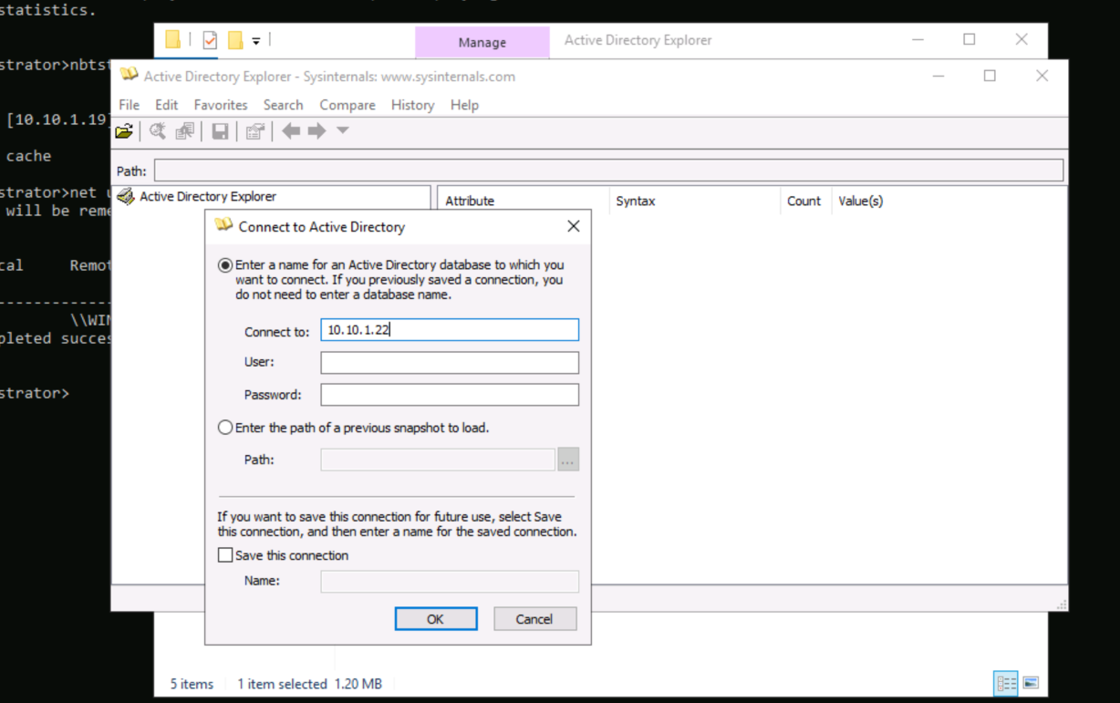Switch to the Manage ribbon tab
The height and width of the screenshot is (703, 1120).
tap(482, 42)
